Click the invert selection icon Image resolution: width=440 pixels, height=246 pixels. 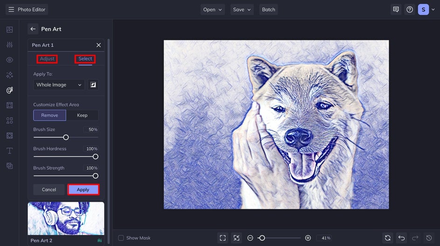point(93,84)
